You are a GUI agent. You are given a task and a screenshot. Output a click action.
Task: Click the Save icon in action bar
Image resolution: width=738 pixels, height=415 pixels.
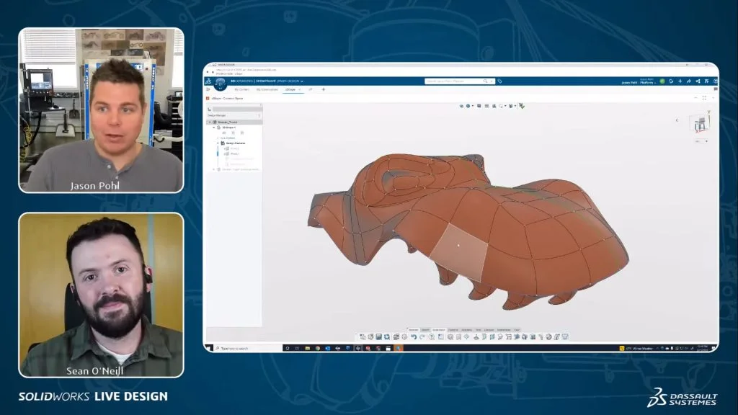(x=379, y=337)
